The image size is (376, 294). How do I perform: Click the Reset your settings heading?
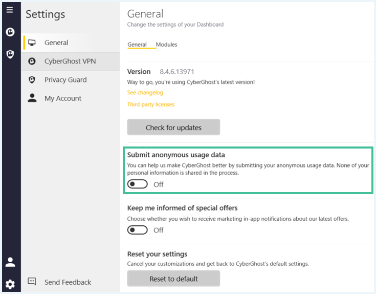(158, 254)
